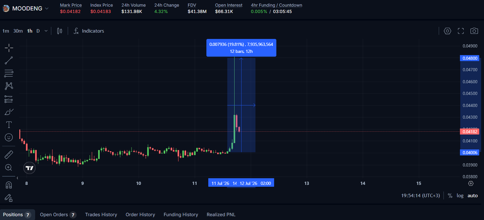Viewport: 484px width, 220px height.
Task: Switch to Trades History tab
Action: pos(101,215)
